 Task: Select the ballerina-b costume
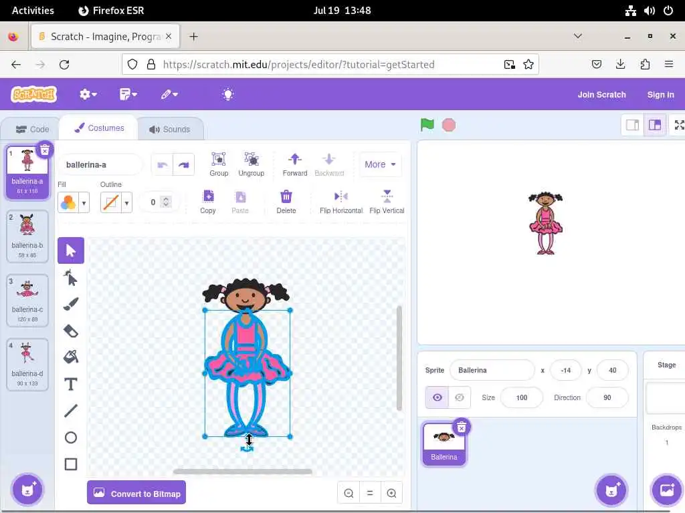coord(27,236)
